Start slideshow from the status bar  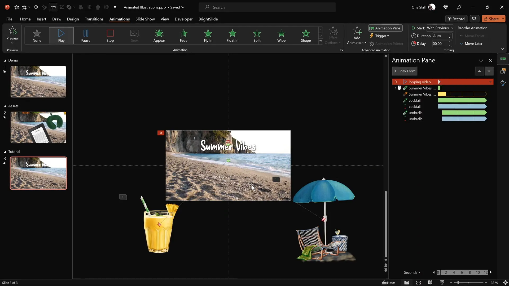(442, 283)
